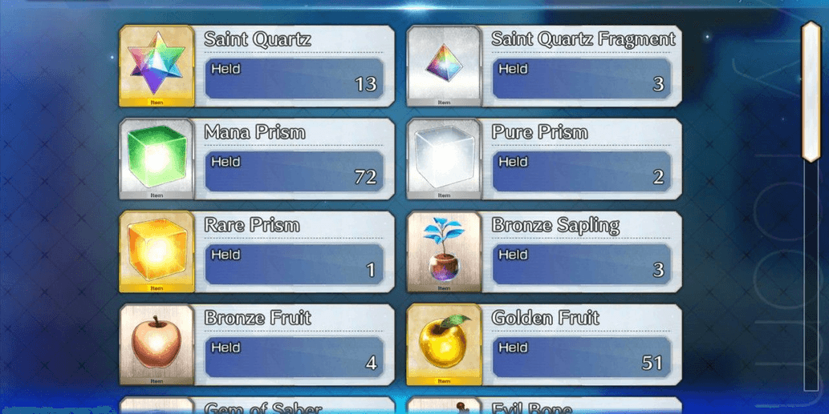The image size is (829, 414).
Task: Click the Golden Fruit held count of 51
Action: pyautogui.click(x=652, y=363)
